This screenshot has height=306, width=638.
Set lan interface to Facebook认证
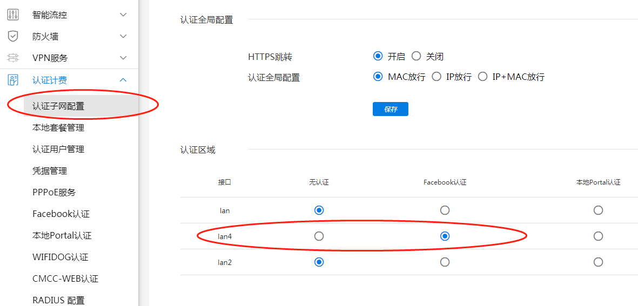point(445,210)
